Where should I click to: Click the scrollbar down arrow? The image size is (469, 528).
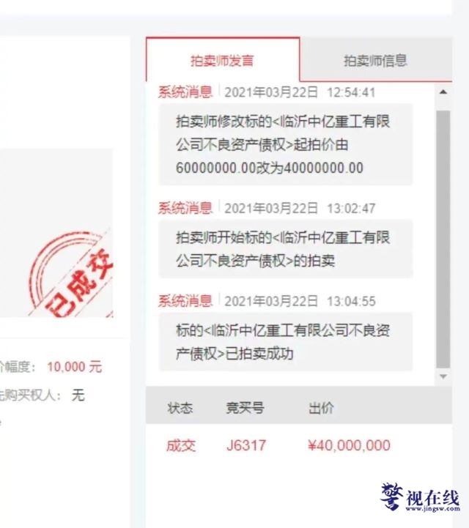(443, 376)
